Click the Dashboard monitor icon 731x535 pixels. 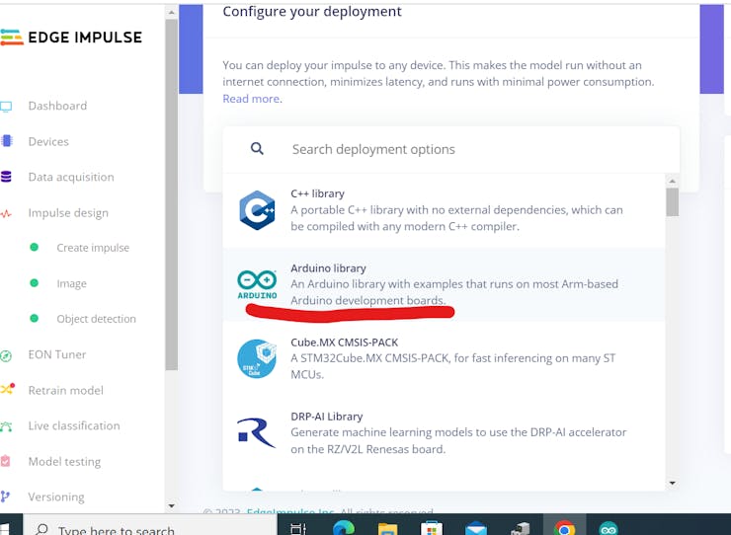tap(6, 107)
